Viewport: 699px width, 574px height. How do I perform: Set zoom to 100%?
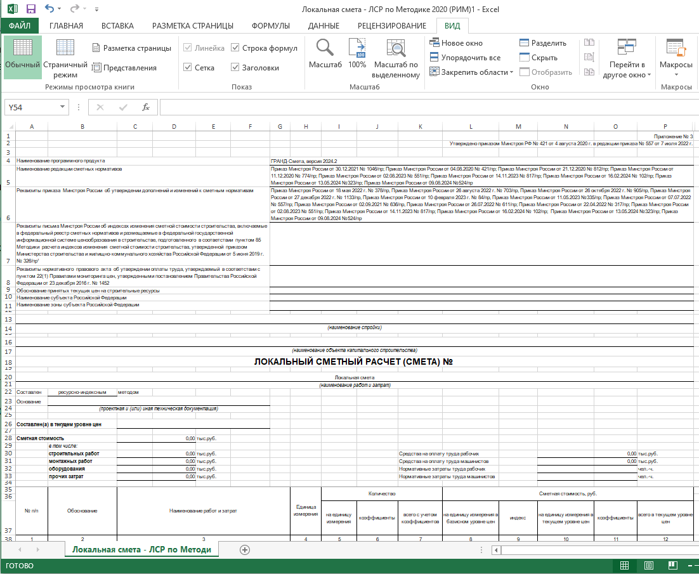357,53
